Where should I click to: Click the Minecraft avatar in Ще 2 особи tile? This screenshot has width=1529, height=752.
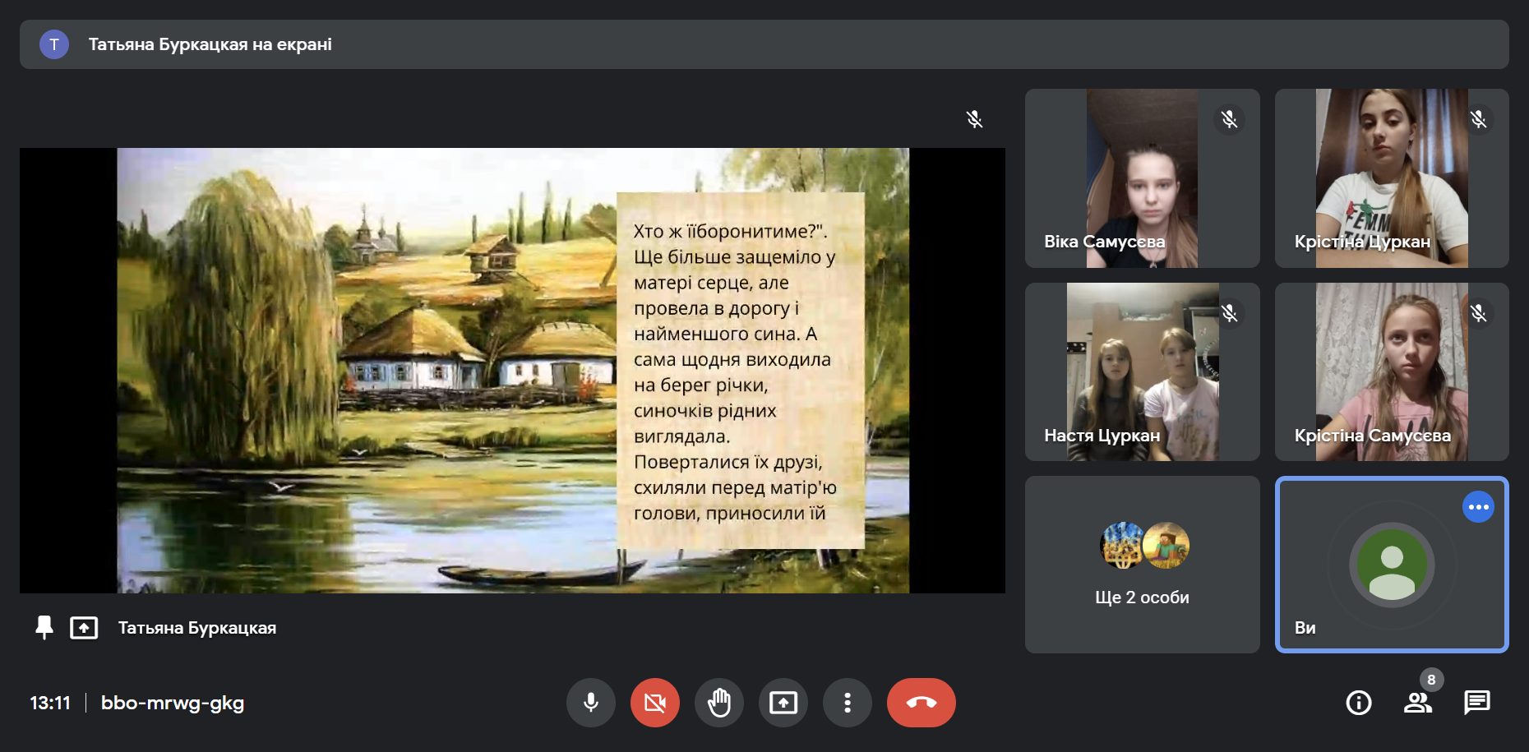coord(1166,545)
